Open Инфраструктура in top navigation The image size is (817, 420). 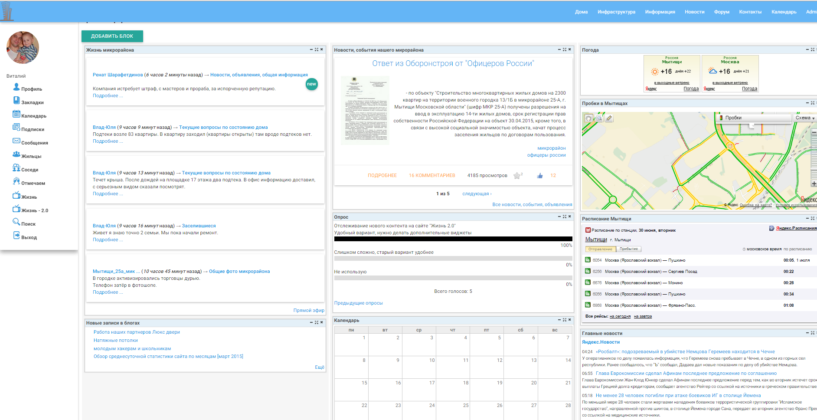(x=616, y=12)
